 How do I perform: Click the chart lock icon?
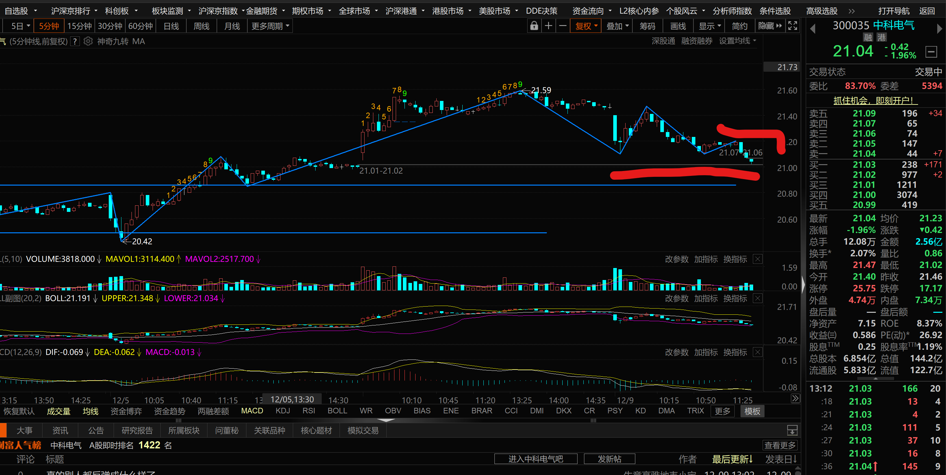point(534,26)
